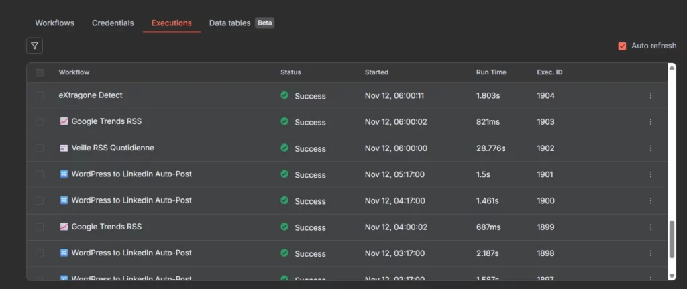Switch to the Credentials tab
This screenshot has height=289, width=687.
[x=113, y=23]
